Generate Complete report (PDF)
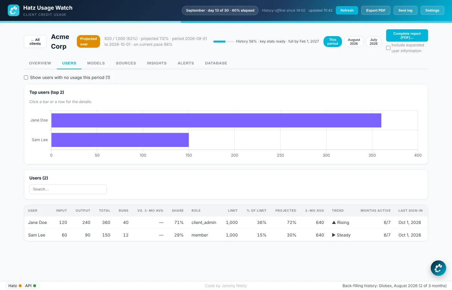The image size is (452, 290). tap(407, 35)
